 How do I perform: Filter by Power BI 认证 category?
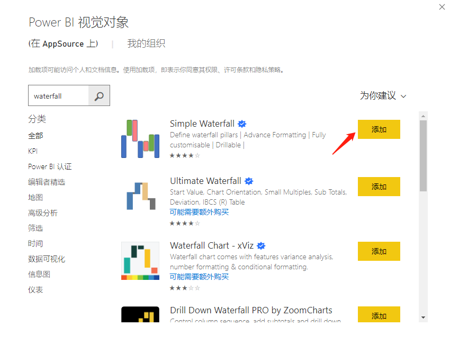tap(50, 166)
